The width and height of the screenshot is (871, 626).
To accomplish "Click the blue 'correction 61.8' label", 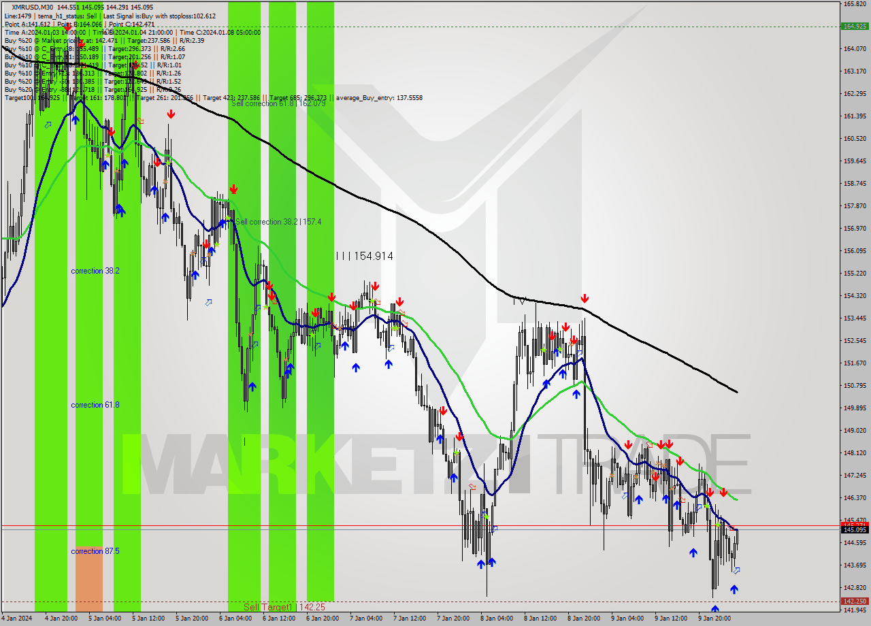I will [95, 405].
